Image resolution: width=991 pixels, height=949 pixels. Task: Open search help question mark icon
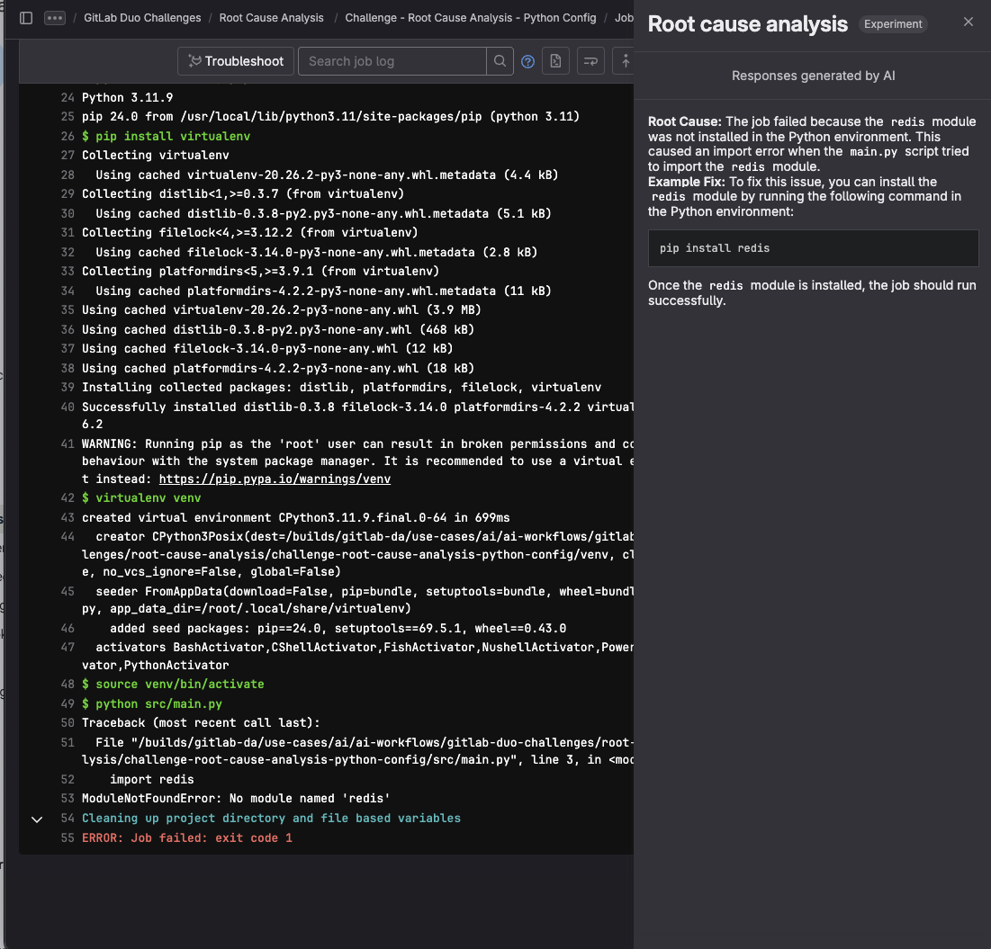tap(527, 61)
